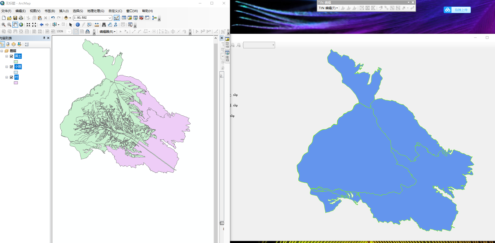Hide the 村 layer
495x243 pixels.
point(11,77)
